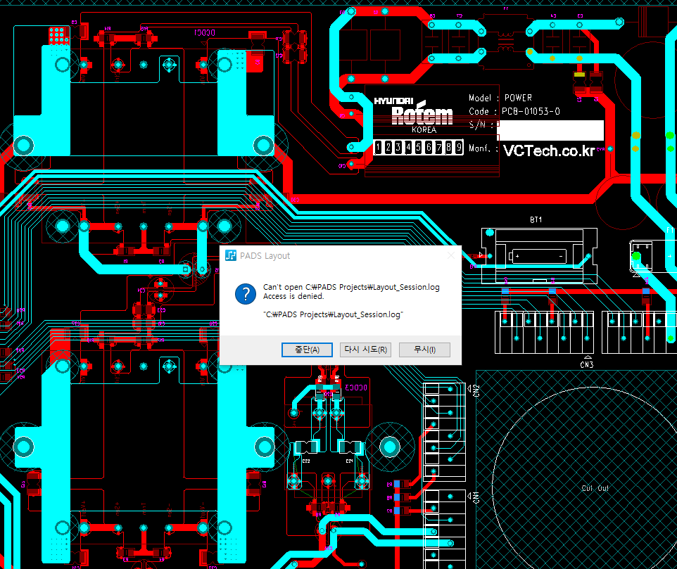The height and width of the screenshot is (569, 677).
Task: Click the 중단(A) abort button
Action: (306, 350)
